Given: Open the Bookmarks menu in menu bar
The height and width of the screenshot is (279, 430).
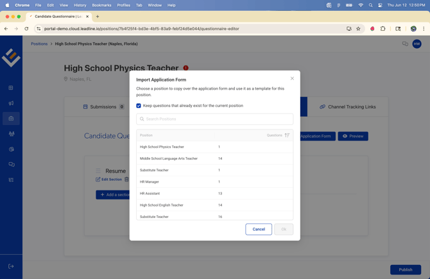Looking at the screenshot, I should click(101, 5).
